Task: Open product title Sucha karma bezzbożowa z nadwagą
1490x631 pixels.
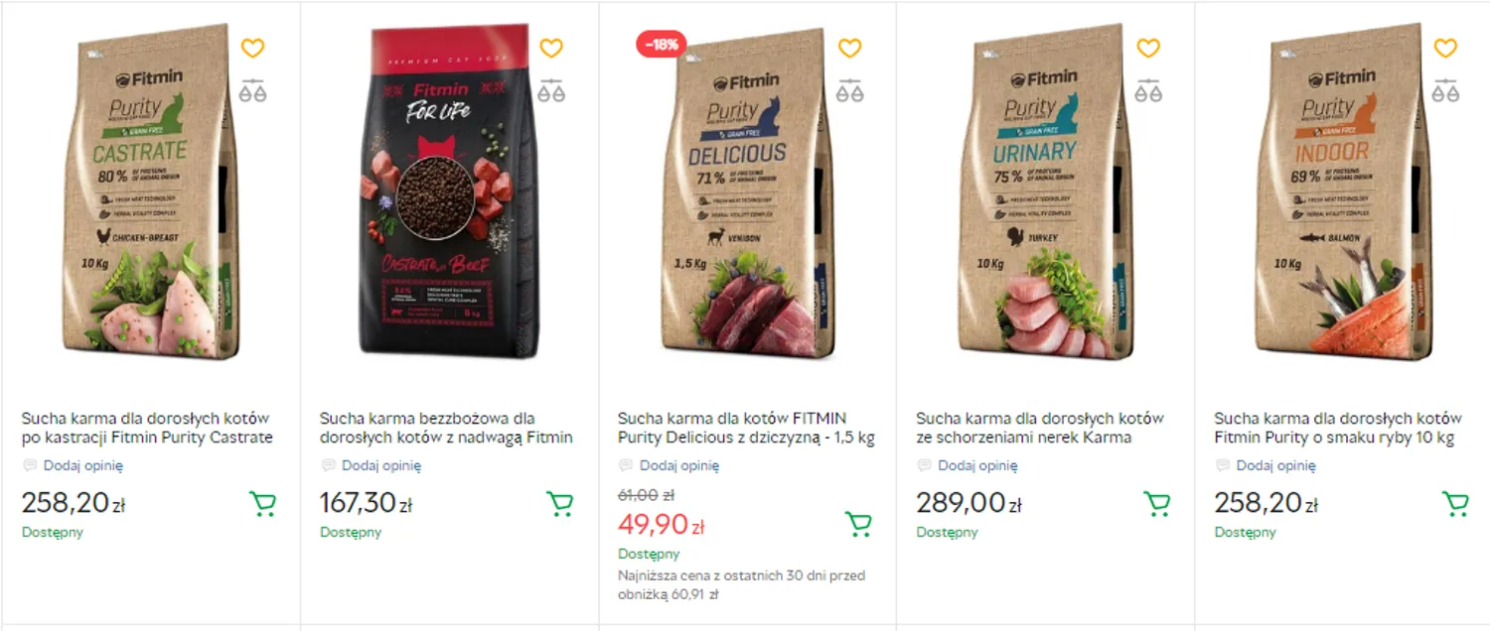Action: (x=447, y=428)
